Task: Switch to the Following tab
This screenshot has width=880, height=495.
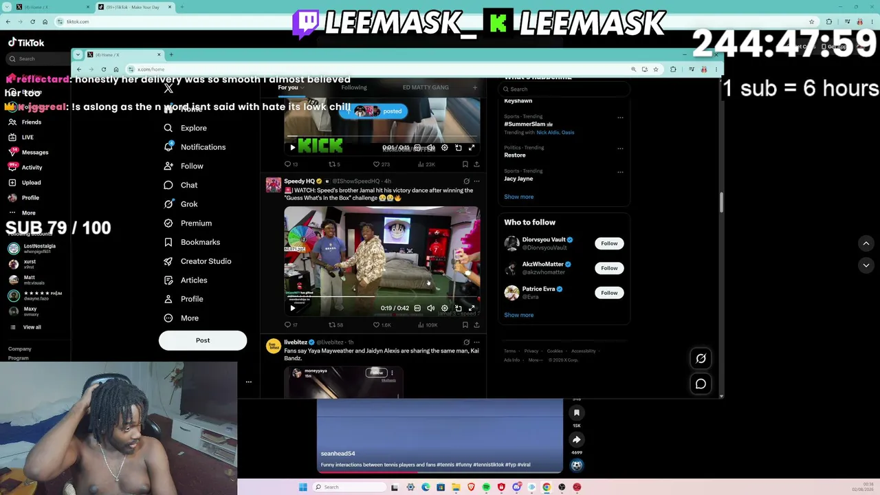Action: 354,87
